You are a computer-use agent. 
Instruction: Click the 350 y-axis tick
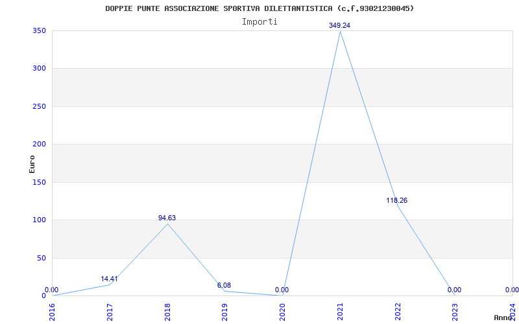click(x=39, y=31)
